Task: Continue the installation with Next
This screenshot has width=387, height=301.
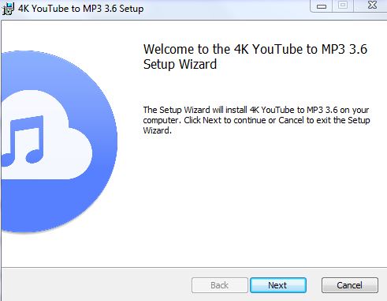Action: 278,285
